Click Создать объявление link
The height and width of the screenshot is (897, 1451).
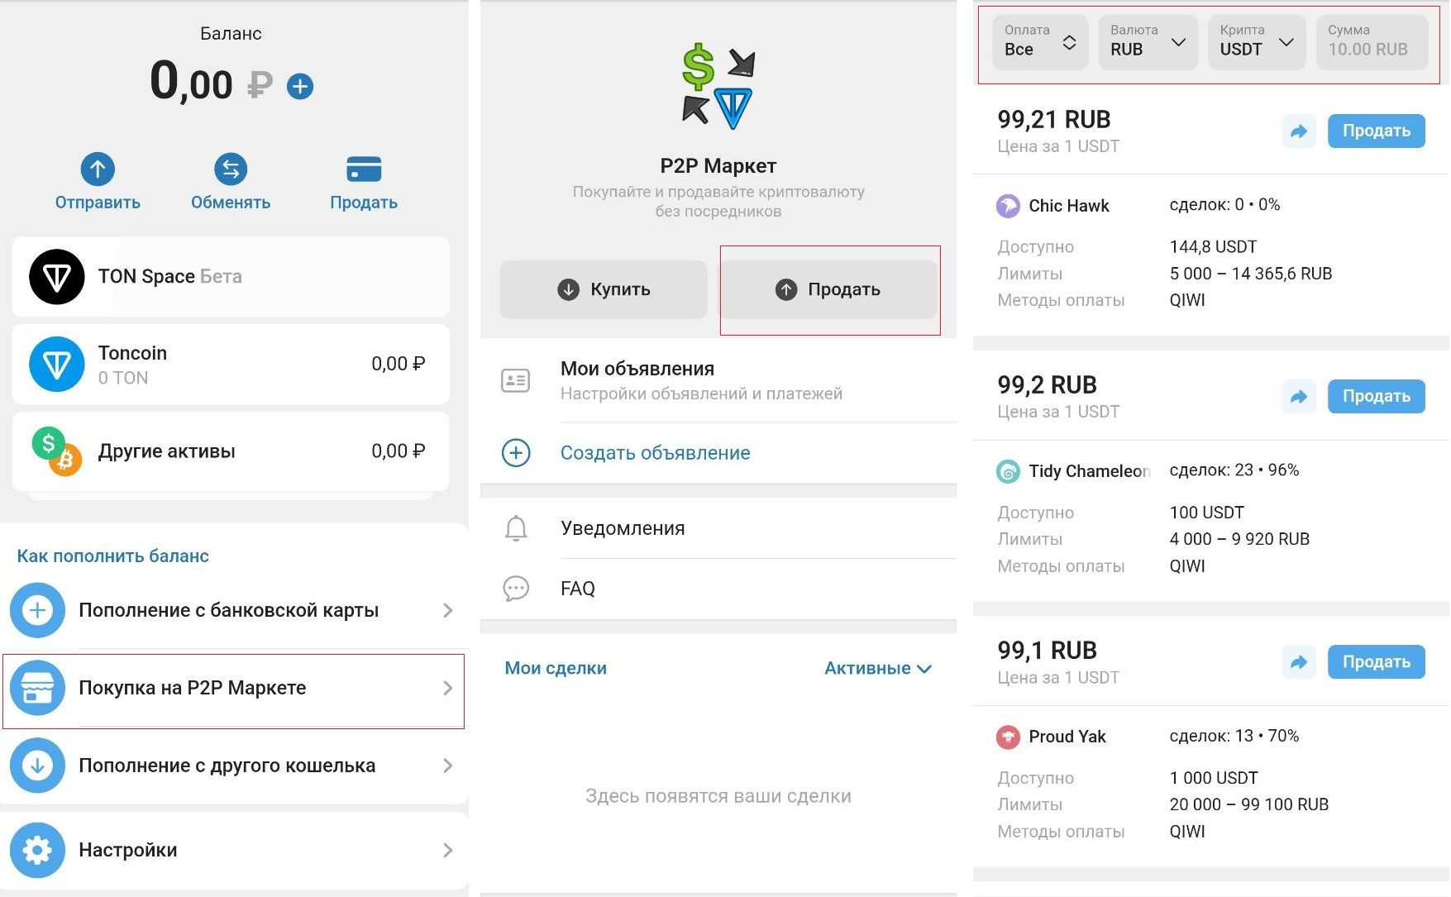tap(656, 453)
